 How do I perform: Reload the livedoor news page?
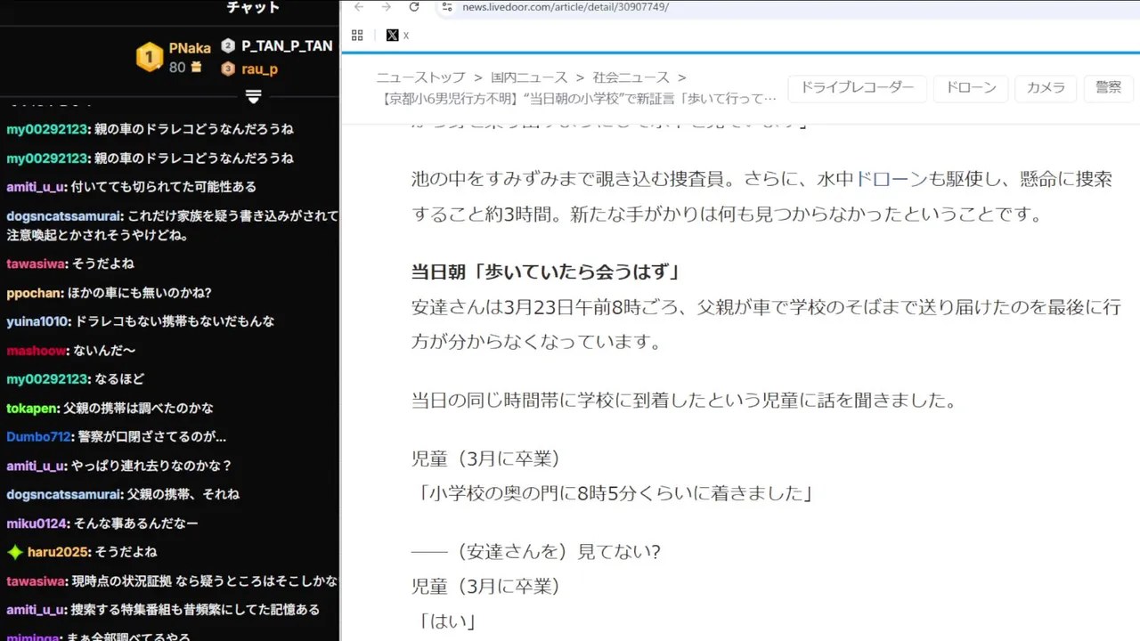point(414,7)
